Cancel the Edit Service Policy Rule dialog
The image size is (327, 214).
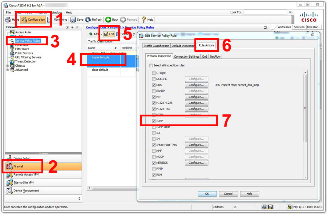click(x=228, y=194)
